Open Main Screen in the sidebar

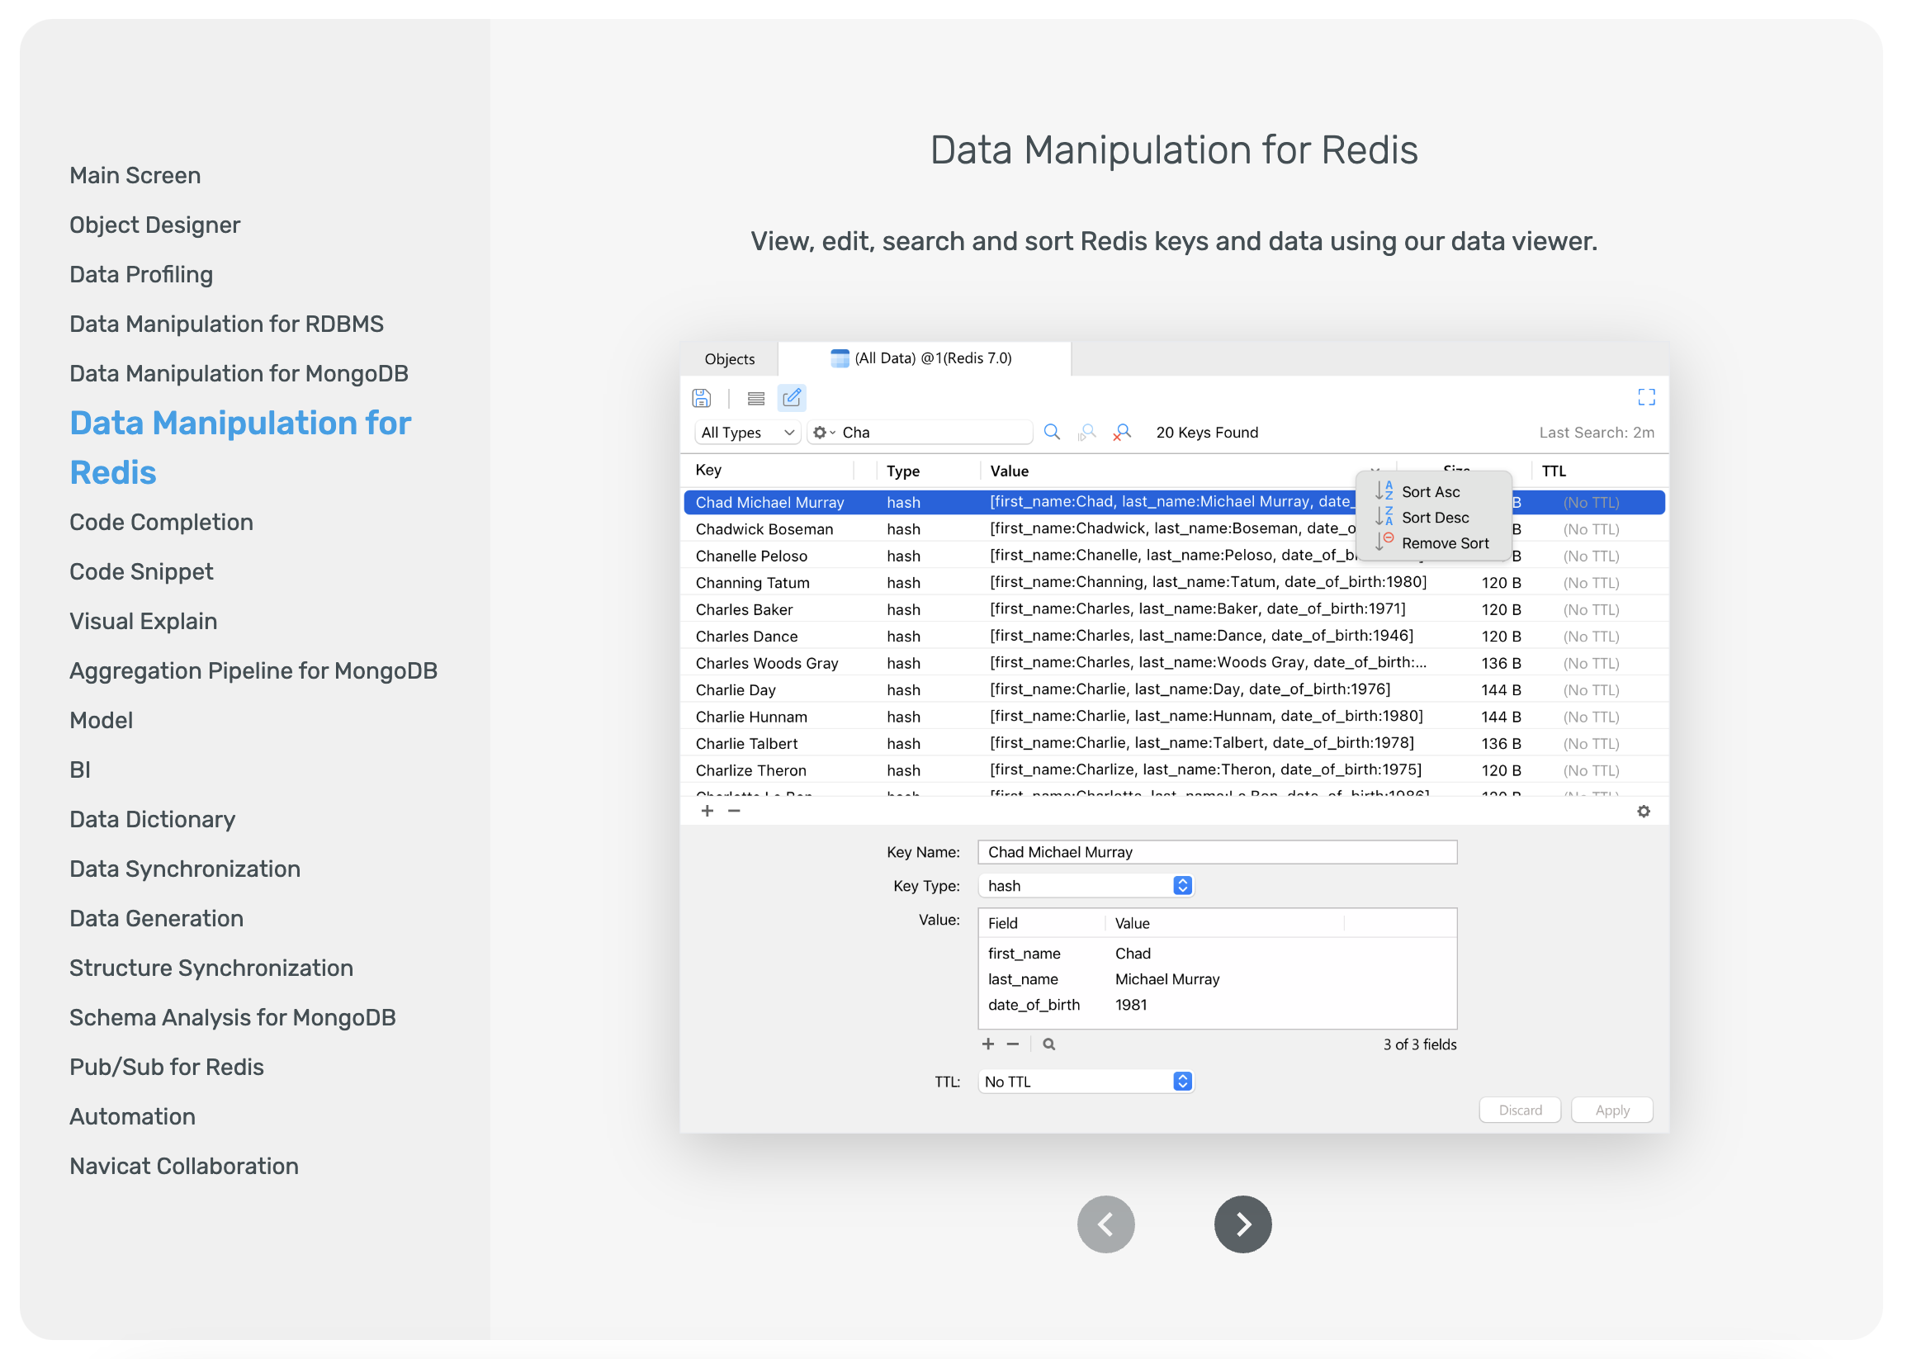click(x=135, y=176)
